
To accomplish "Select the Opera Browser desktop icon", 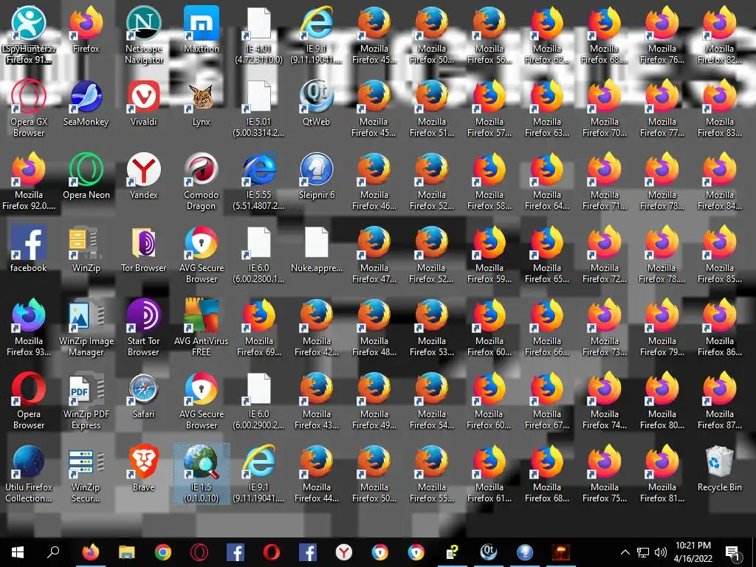I will pyautogui.click(x=29, y=401).
